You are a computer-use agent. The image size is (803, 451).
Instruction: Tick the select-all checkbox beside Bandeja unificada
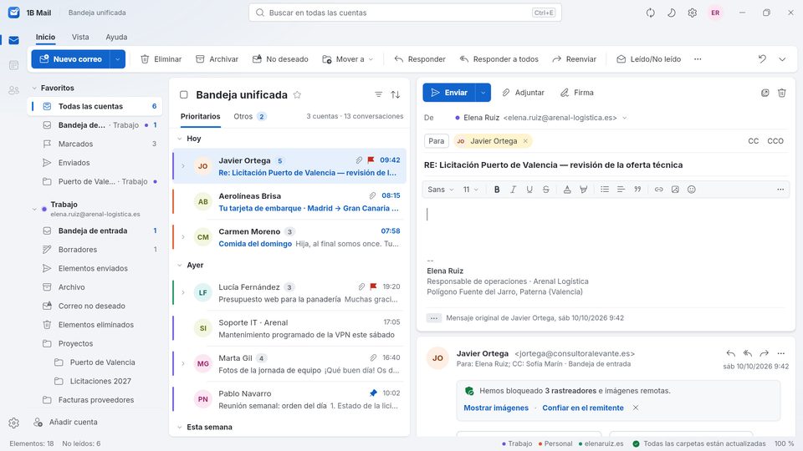pyautogui.click(x=184, y=94)
